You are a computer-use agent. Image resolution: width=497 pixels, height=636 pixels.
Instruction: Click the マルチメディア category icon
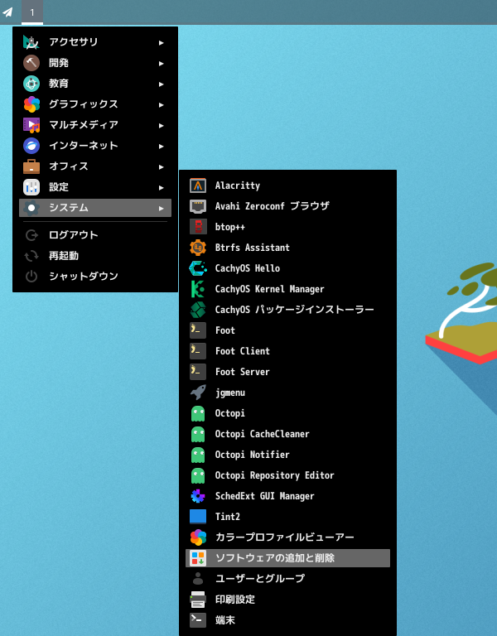tap(31, 125)
